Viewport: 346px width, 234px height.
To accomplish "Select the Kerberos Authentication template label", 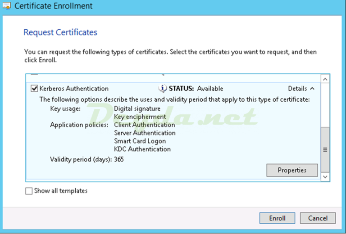I will 74,89.
